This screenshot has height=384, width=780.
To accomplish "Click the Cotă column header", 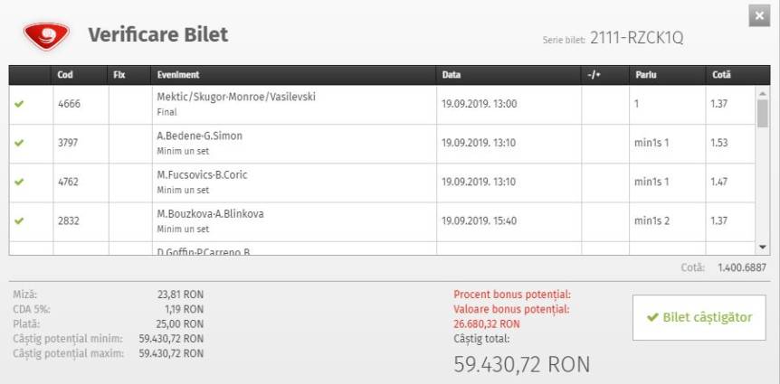I will point(721,75).
